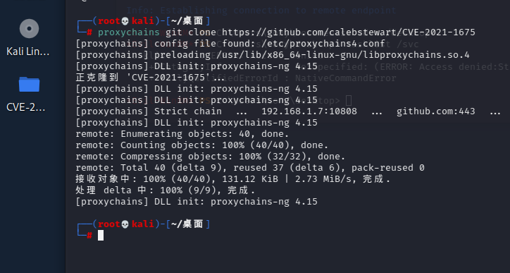This screenshot has height=273, width=510.
Task: Click the red "root" text in the top prompt
Action: click(x=109, y=21)
